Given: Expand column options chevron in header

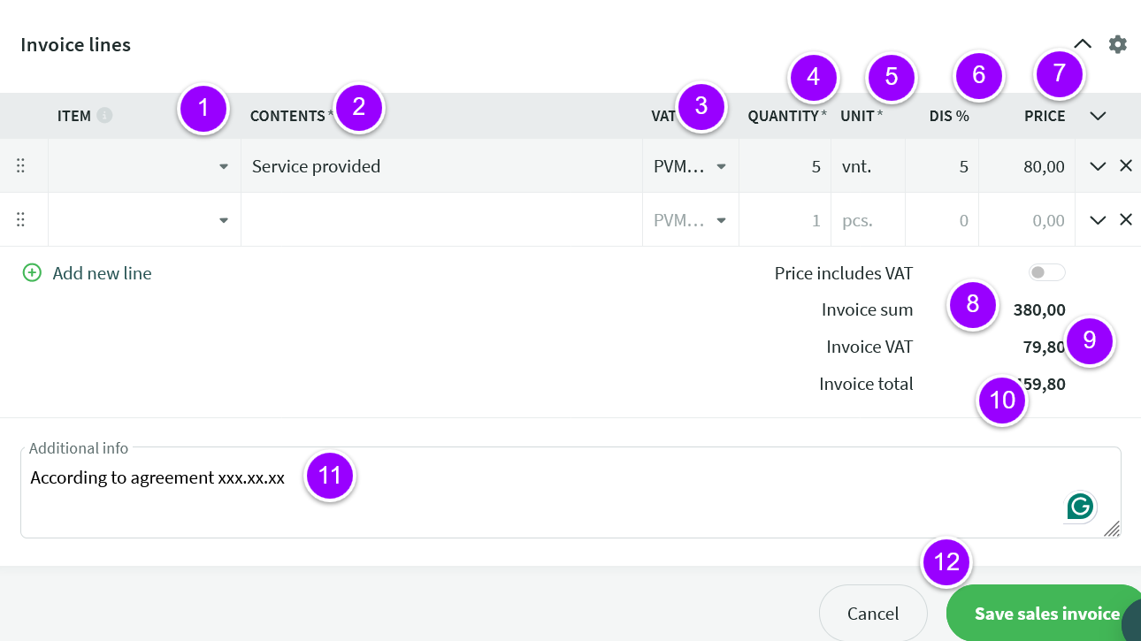Looking at the screenshot, I should click(1099, 116).
